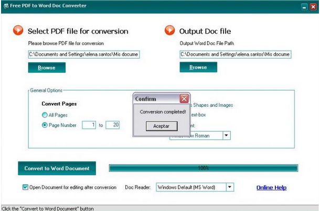Close the converter window
The width and height of the screenshot is (320, 211).
tap(313, 7)
